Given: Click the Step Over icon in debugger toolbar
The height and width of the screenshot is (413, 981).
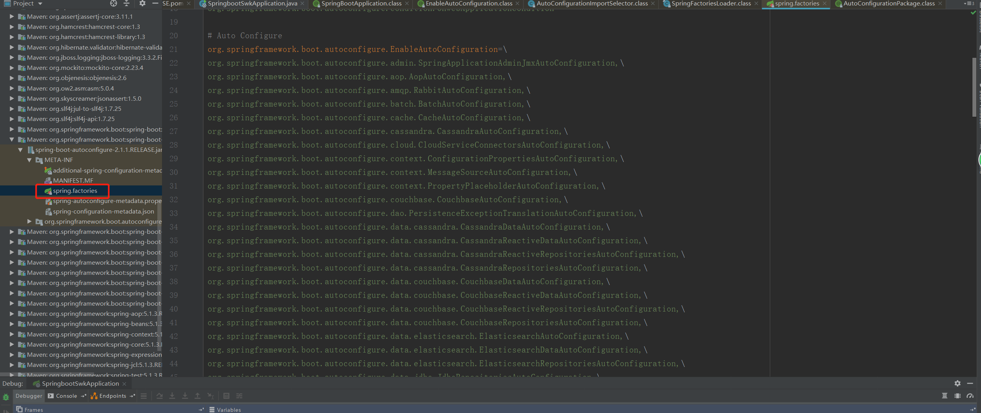Looking at the screenshot, I should click(160, 396).
